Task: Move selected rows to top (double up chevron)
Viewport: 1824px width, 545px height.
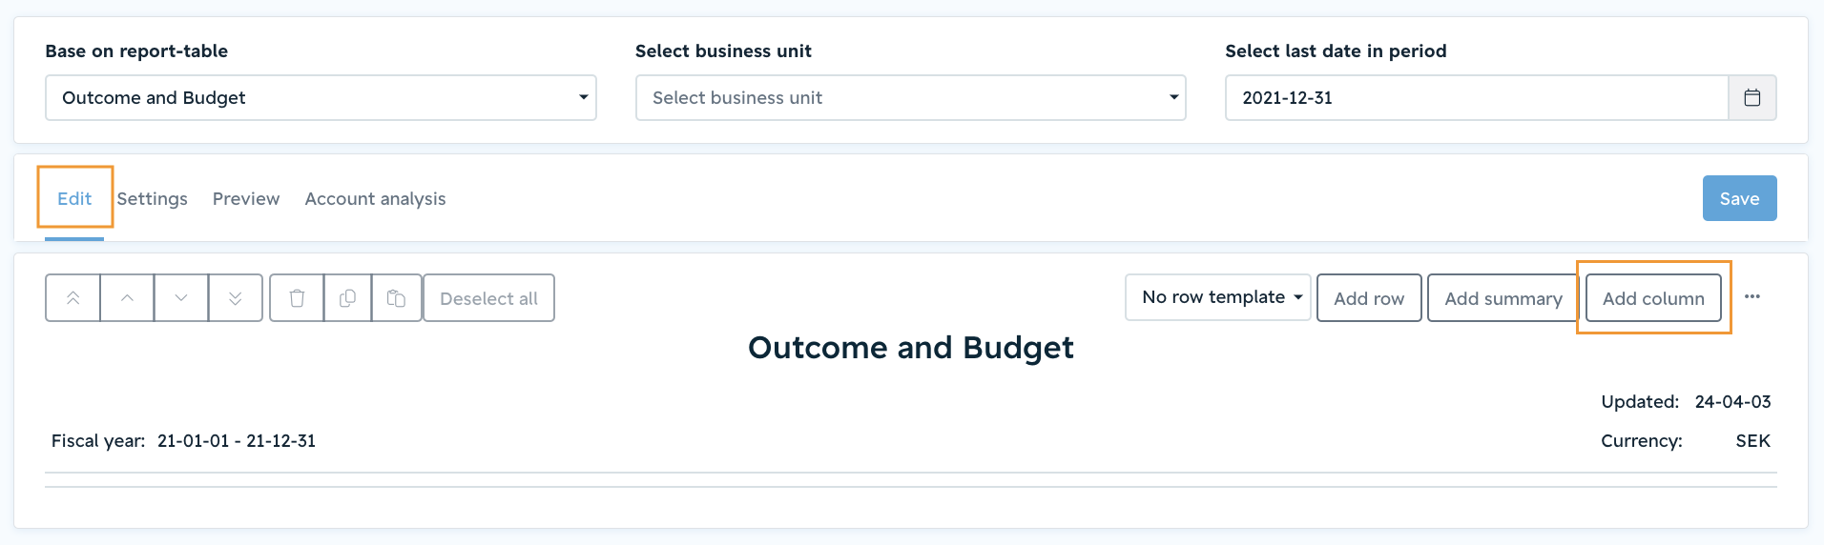Action: tap(73, 298)
